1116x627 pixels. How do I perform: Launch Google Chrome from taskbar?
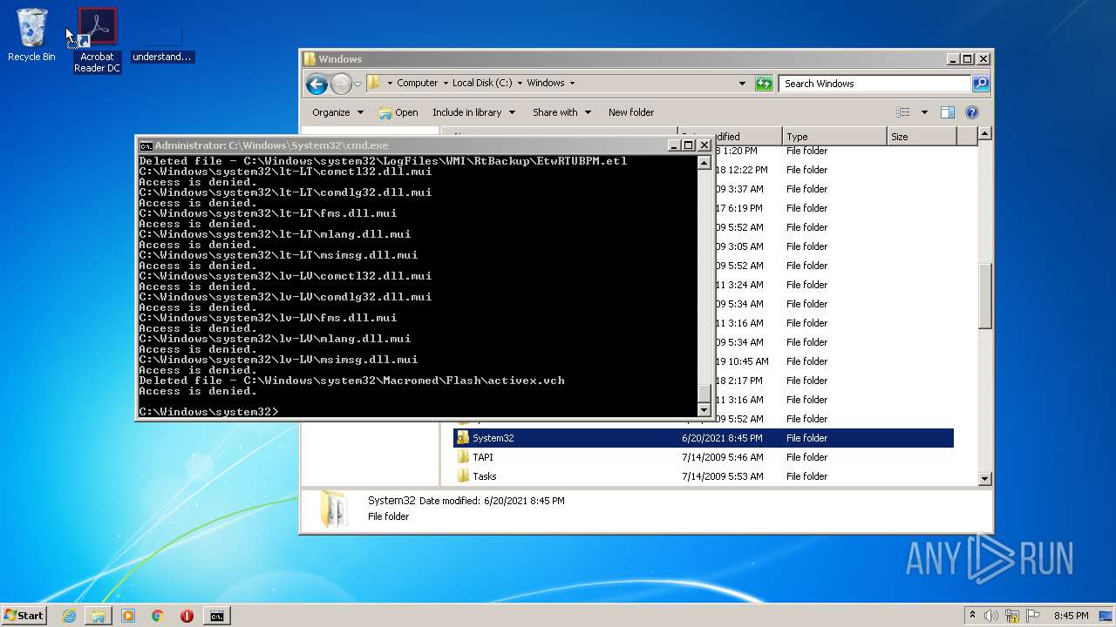pos(158,616)
